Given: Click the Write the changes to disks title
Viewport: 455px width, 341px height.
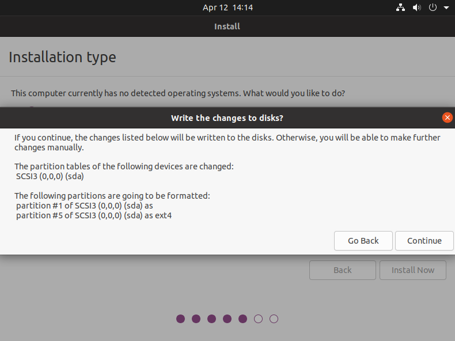Looking at the screenshot, I should click(x=227, y=118).
